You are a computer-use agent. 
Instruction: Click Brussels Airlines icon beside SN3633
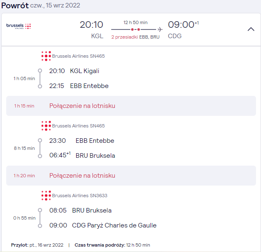click(x=46, y=196)
